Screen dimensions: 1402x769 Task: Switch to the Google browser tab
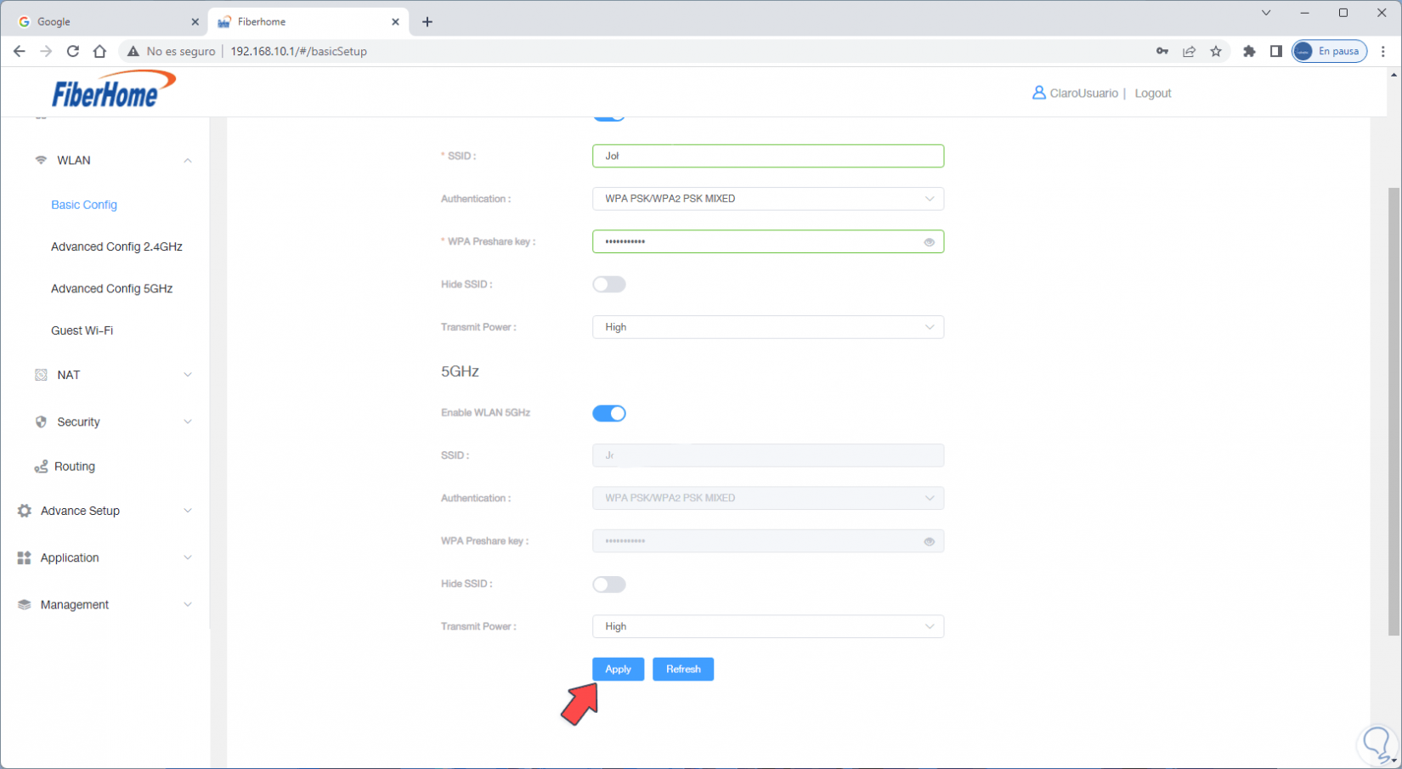point(102,22)
